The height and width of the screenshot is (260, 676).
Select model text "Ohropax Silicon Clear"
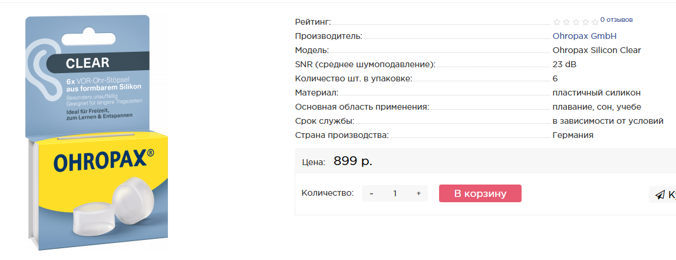[596, 50]
